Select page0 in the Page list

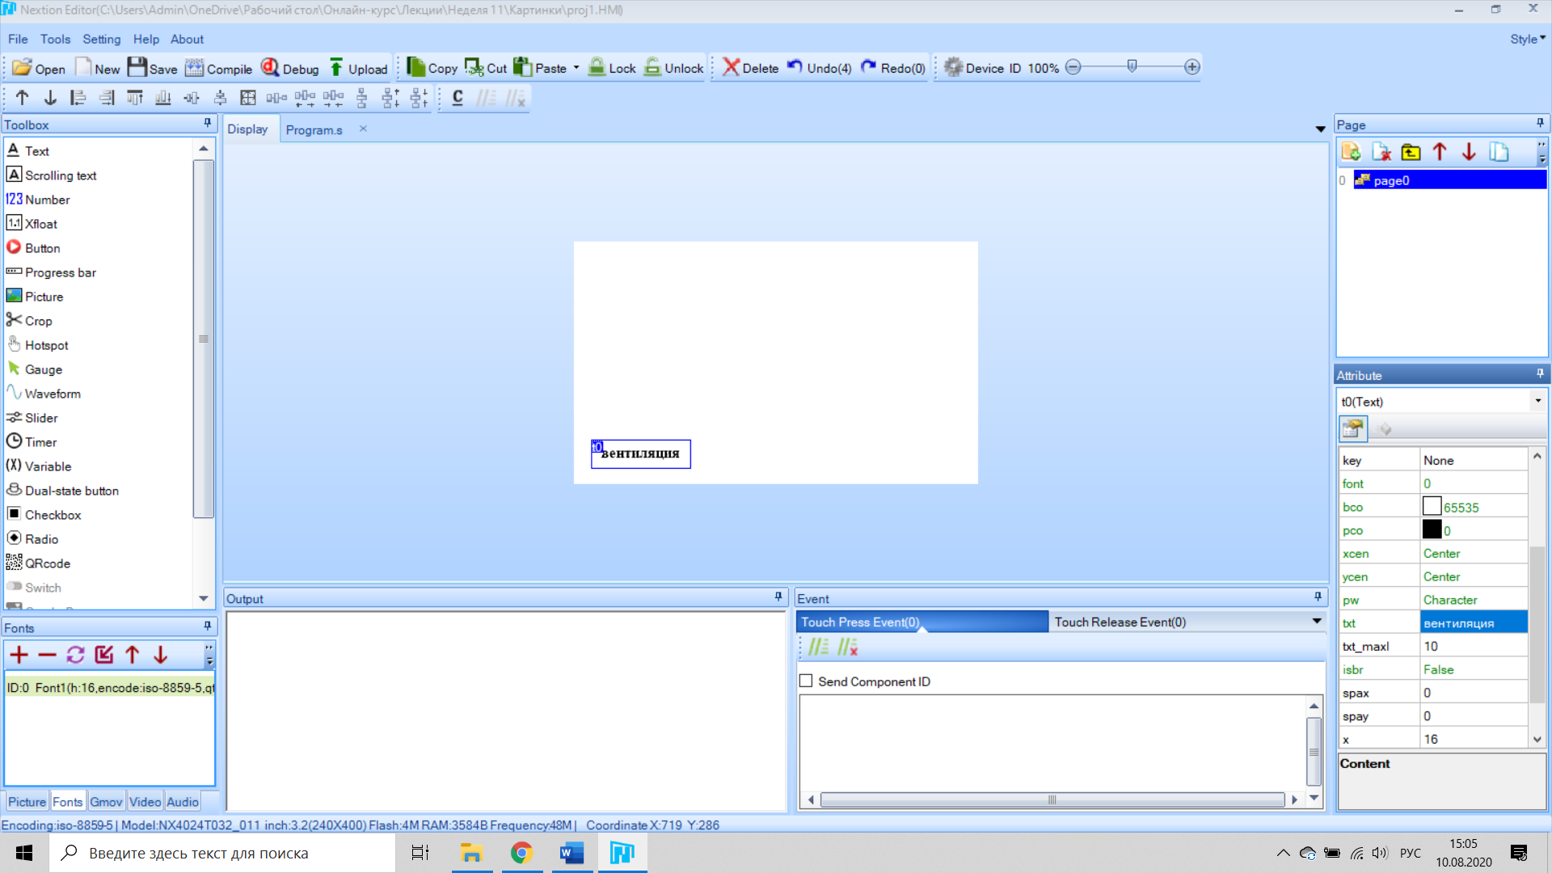[x=1390, y=180]
